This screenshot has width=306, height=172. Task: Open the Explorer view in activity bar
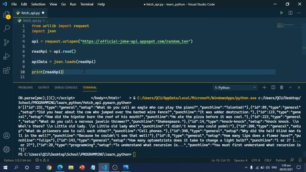pyautogui.click(x=6, y=15)
